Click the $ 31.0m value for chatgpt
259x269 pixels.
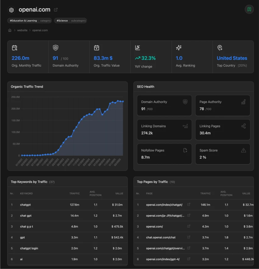[x=117, y=205]
